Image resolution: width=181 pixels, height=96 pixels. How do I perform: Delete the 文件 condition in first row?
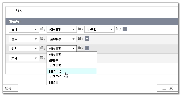tap(42, 29)
